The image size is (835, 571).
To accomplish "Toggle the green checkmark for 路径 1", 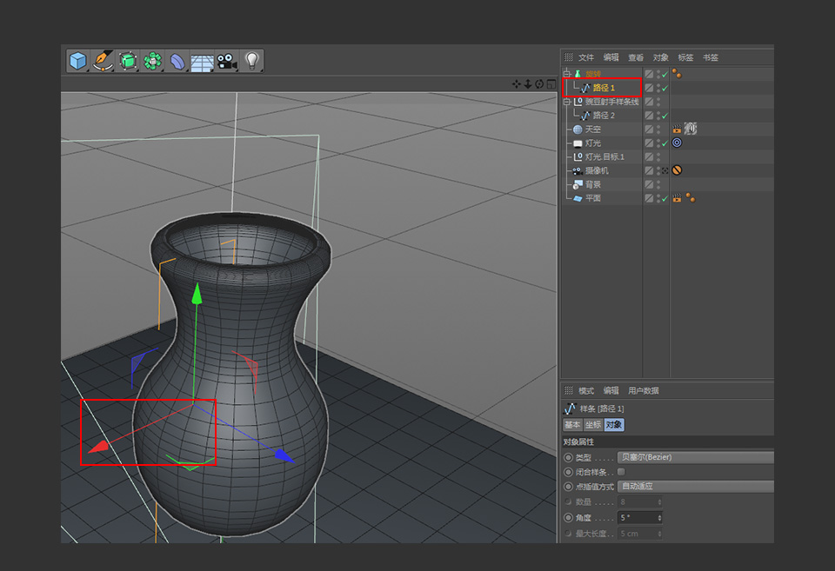I will 665,88.
